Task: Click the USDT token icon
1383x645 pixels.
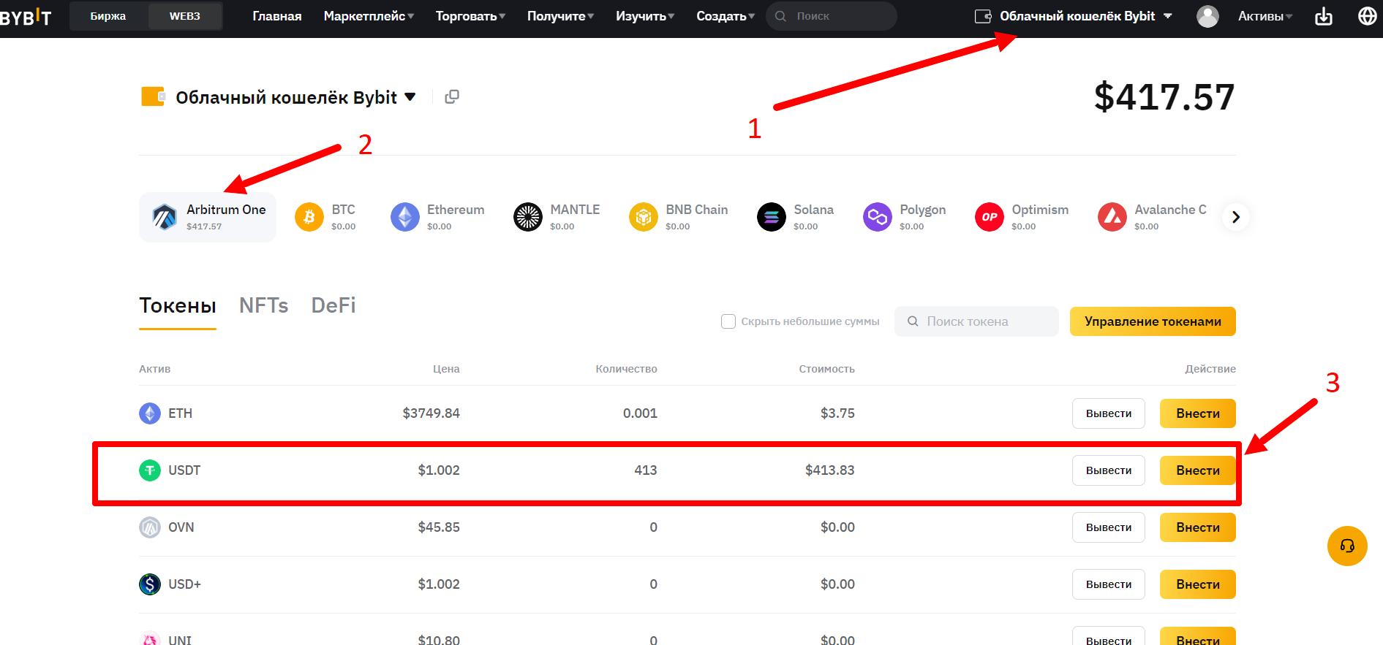Action: (150, 470)
